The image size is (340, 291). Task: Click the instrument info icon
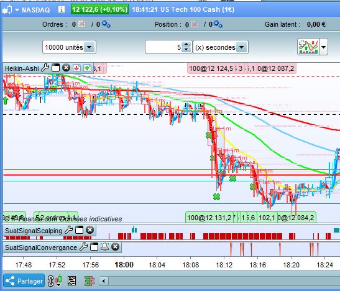pyautogui.click(x=62, y=9)
